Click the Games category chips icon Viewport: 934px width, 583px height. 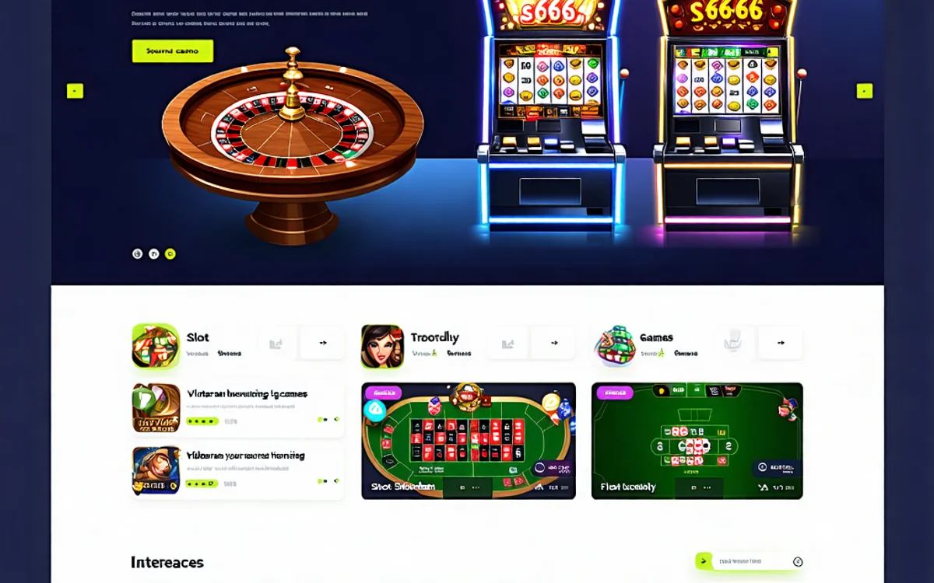[x=614, y=346]
